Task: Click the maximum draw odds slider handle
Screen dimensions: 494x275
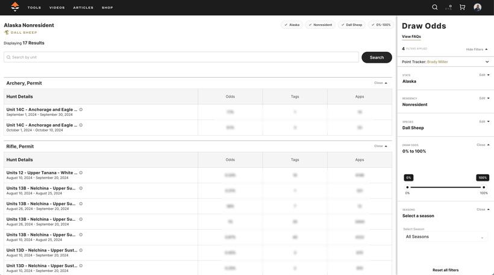Action: 484,188
